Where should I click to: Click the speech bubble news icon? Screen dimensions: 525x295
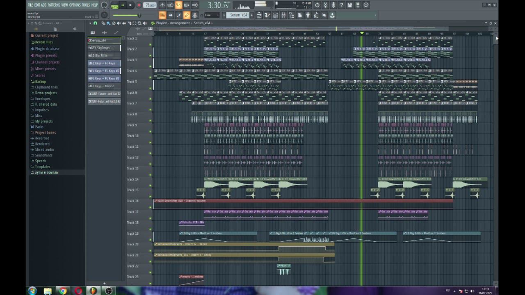[x=366, y=5]
